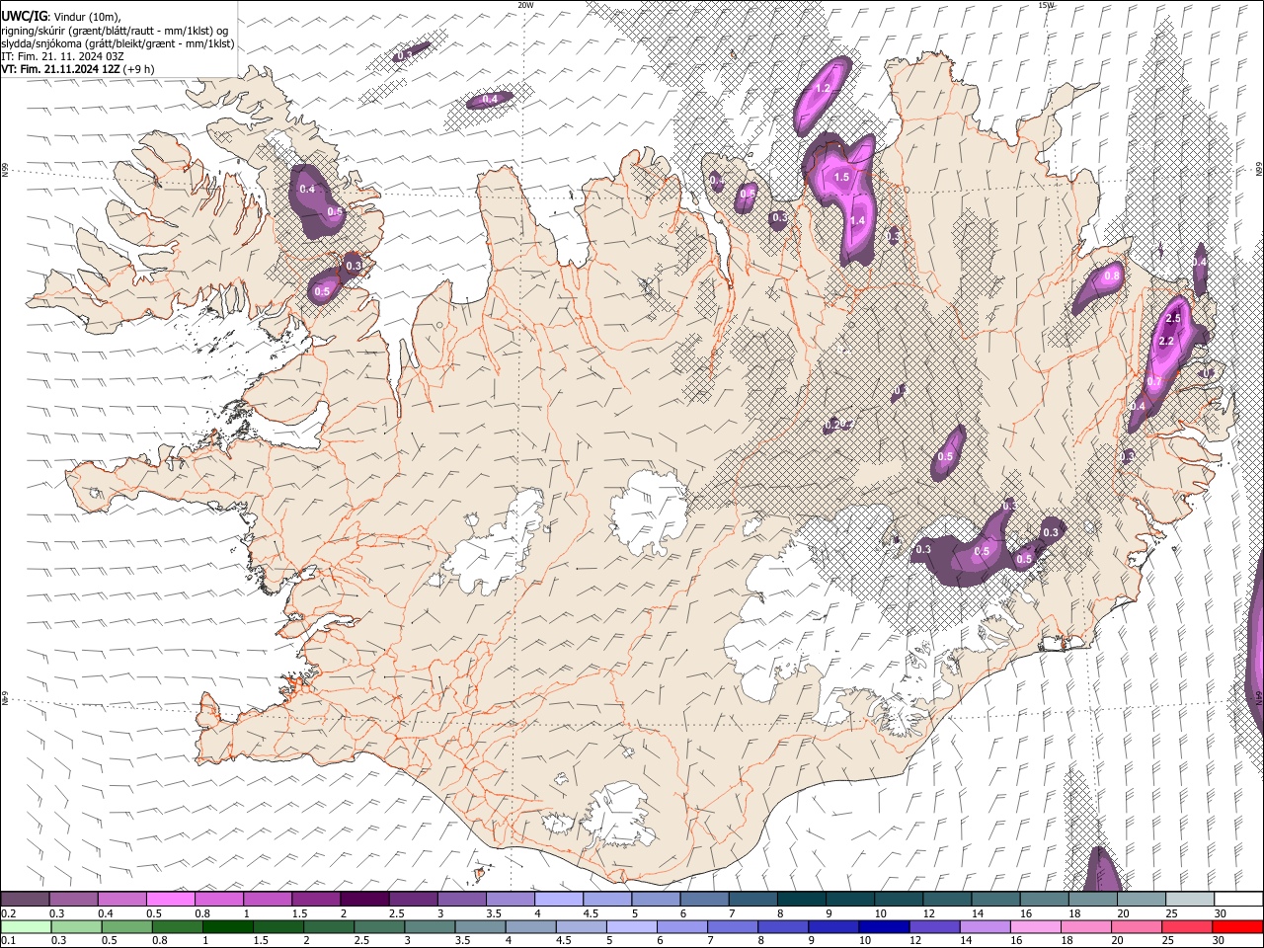Viewport: 1264px width, 948px height.
Task: Click the dark plum 0.2 legend swatch
Action: coord(25,899)
